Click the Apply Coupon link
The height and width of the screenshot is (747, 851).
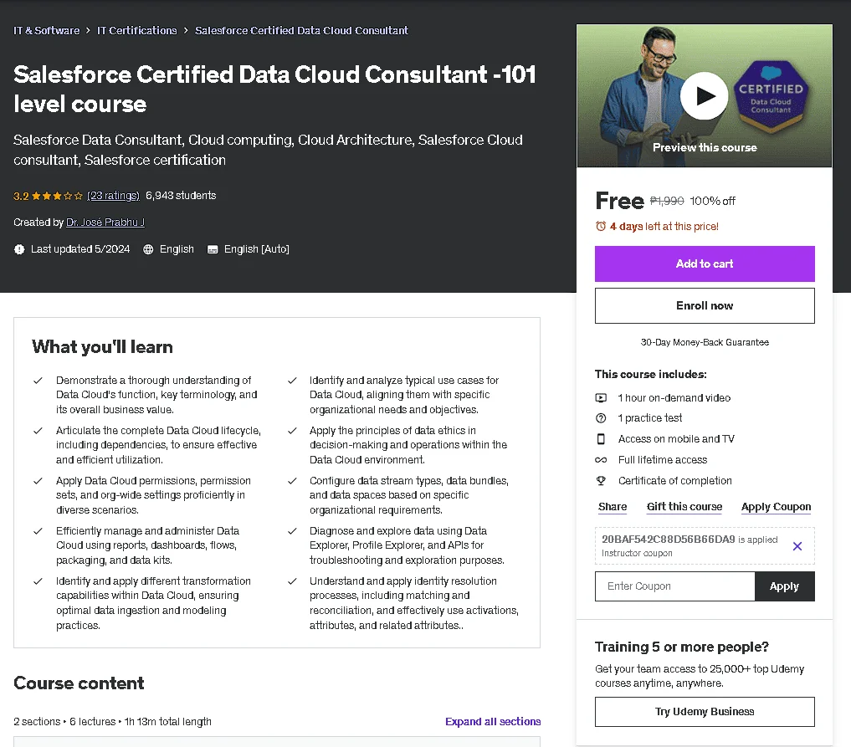click(x=776, y=506)
